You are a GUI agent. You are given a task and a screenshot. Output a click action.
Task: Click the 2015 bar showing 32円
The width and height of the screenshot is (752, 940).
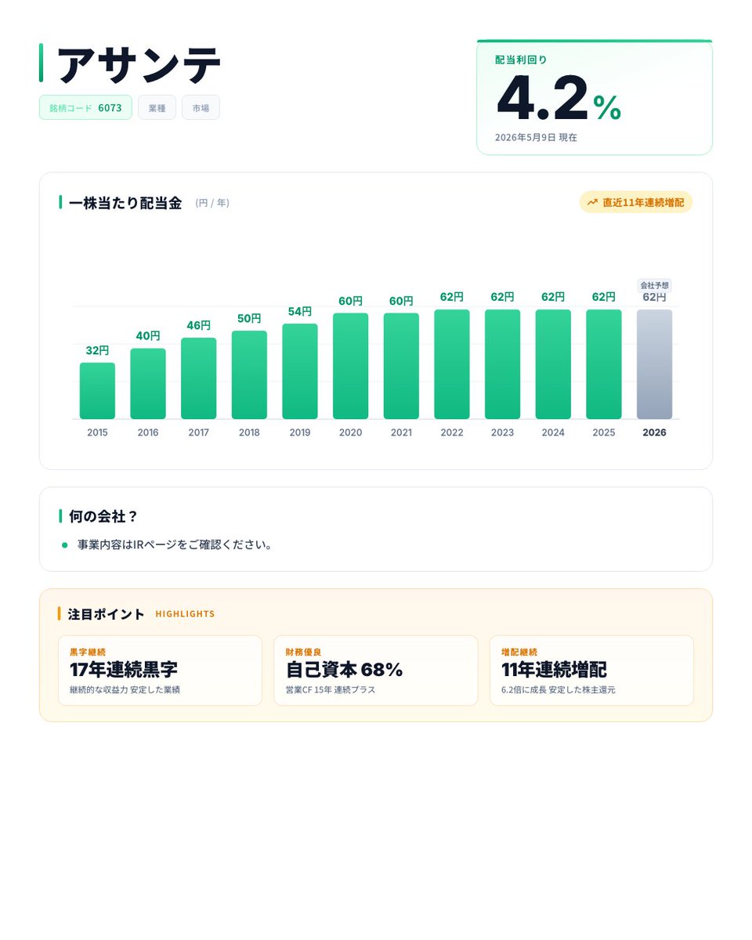[97, 391]
